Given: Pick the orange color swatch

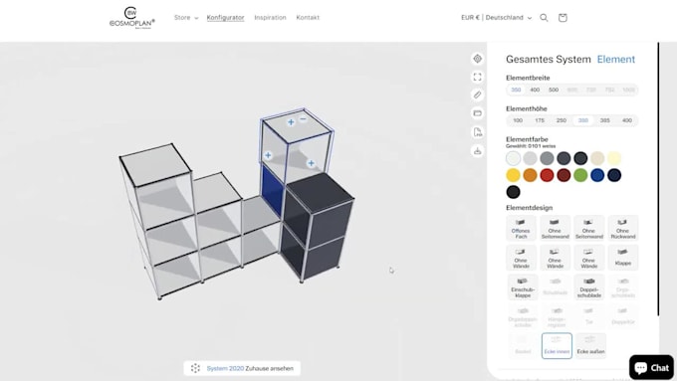Looking at the screenshot, I should tap(531, 175).
